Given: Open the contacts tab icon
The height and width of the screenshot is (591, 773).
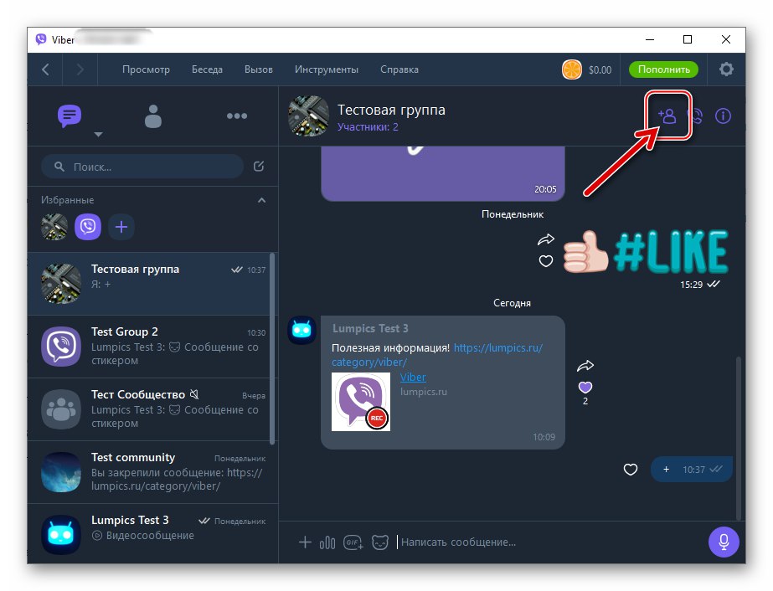Looking at the screenshot, I should pos(152,116).
